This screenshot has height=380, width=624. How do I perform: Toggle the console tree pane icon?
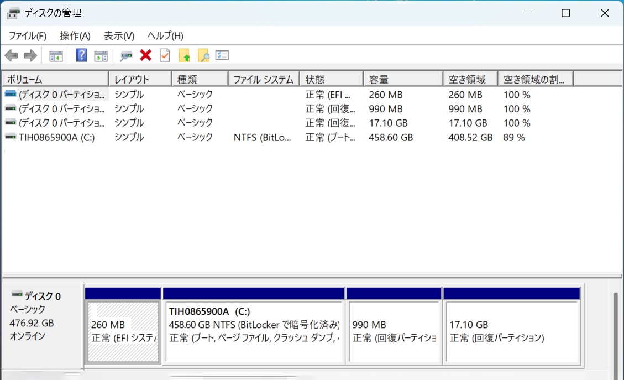tap(56, 55)
